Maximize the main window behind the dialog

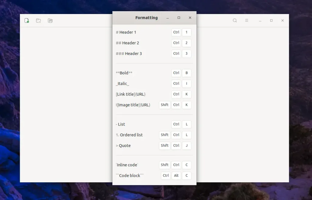(271, 20)
